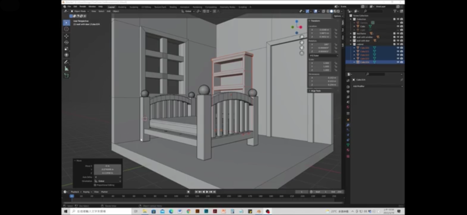Hide Cube.024 with its eye icon
467x215 pixels.
pyautogui.click(x=398, y=62)
